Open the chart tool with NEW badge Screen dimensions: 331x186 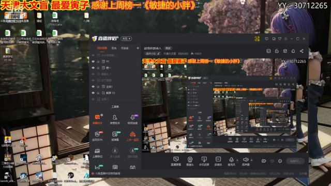coord(98,167)
